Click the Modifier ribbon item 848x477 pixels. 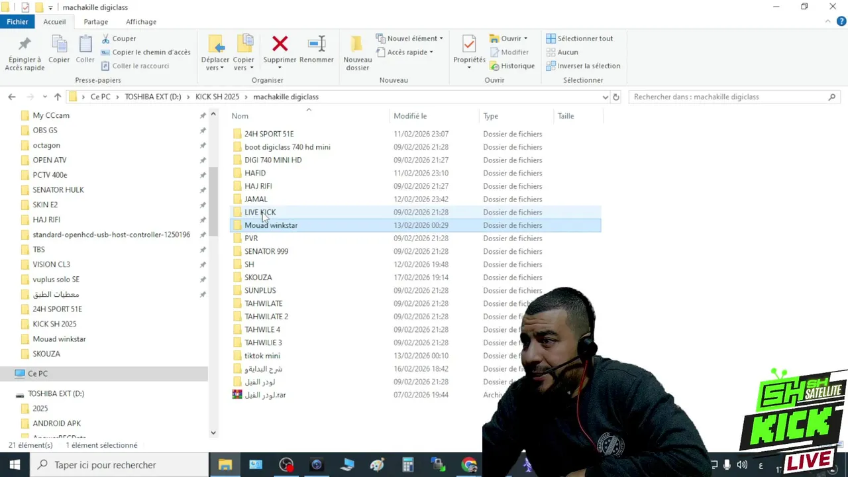(509, 52)
